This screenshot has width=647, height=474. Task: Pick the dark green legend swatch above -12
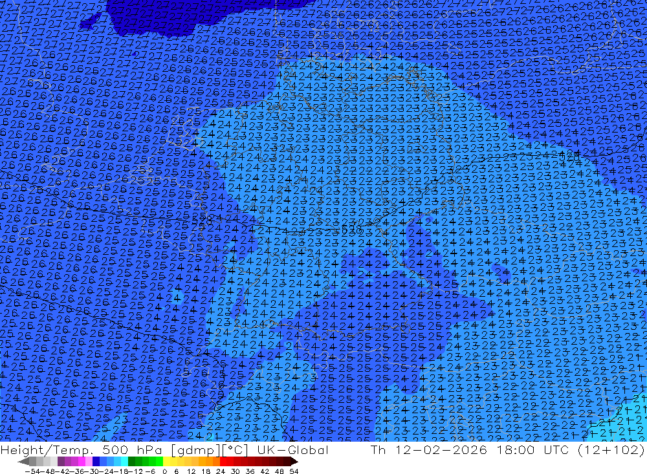(131, 461)
